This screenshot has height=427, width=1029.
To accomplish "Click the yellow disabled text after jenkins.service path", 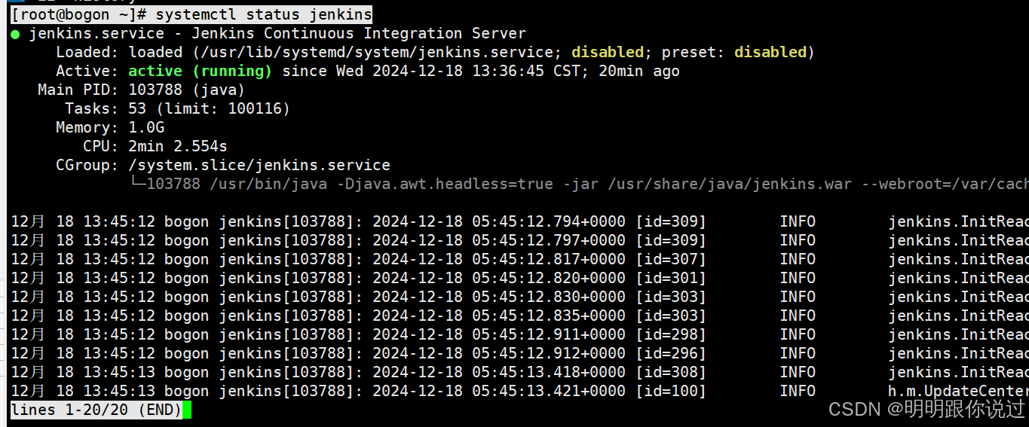I will click(608, 53).
